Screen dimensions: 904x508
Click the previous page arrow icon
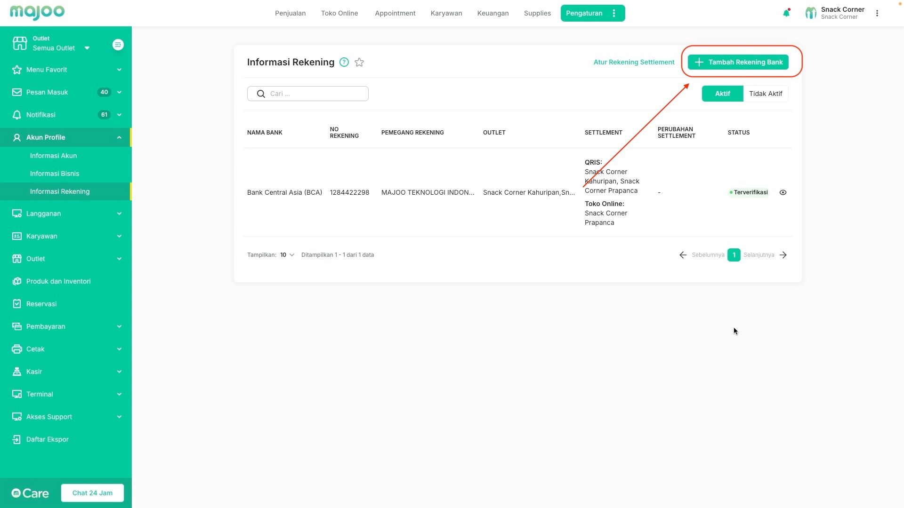coord(683,255)
